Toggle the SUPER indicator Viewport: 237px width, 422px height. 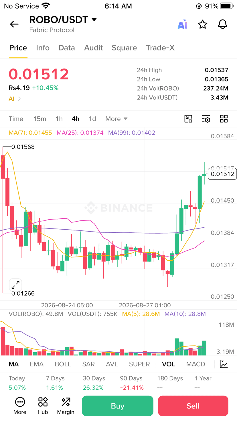pos(139,364)
